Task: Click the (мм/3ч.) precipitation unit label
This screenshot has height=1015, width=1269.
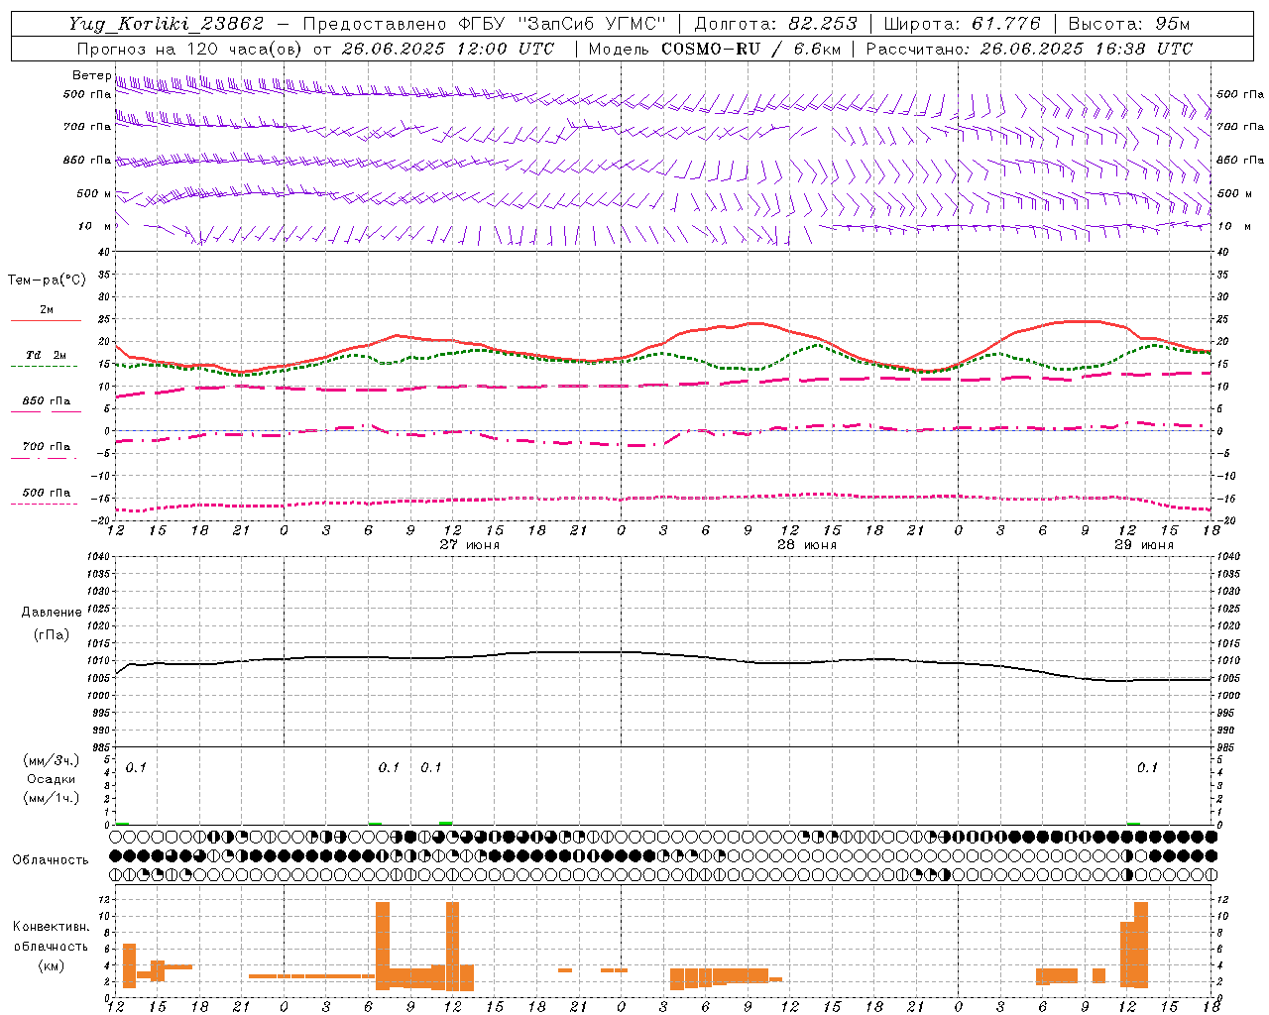Action: click(52, 760)
